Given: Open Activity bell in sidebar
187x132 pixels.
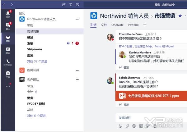Looking at the screenshot, I should point(8,14).
